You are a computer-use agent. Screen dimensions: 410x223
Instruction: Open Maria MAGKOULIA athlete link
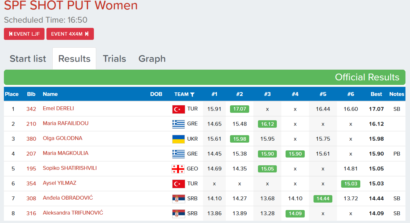(x=66, y=153)
